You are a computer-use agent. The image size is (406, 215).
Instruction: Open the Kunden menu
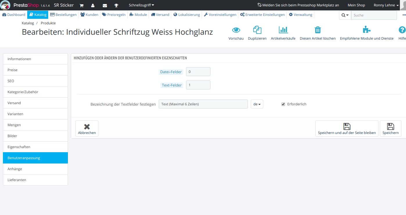click(89, 15)
